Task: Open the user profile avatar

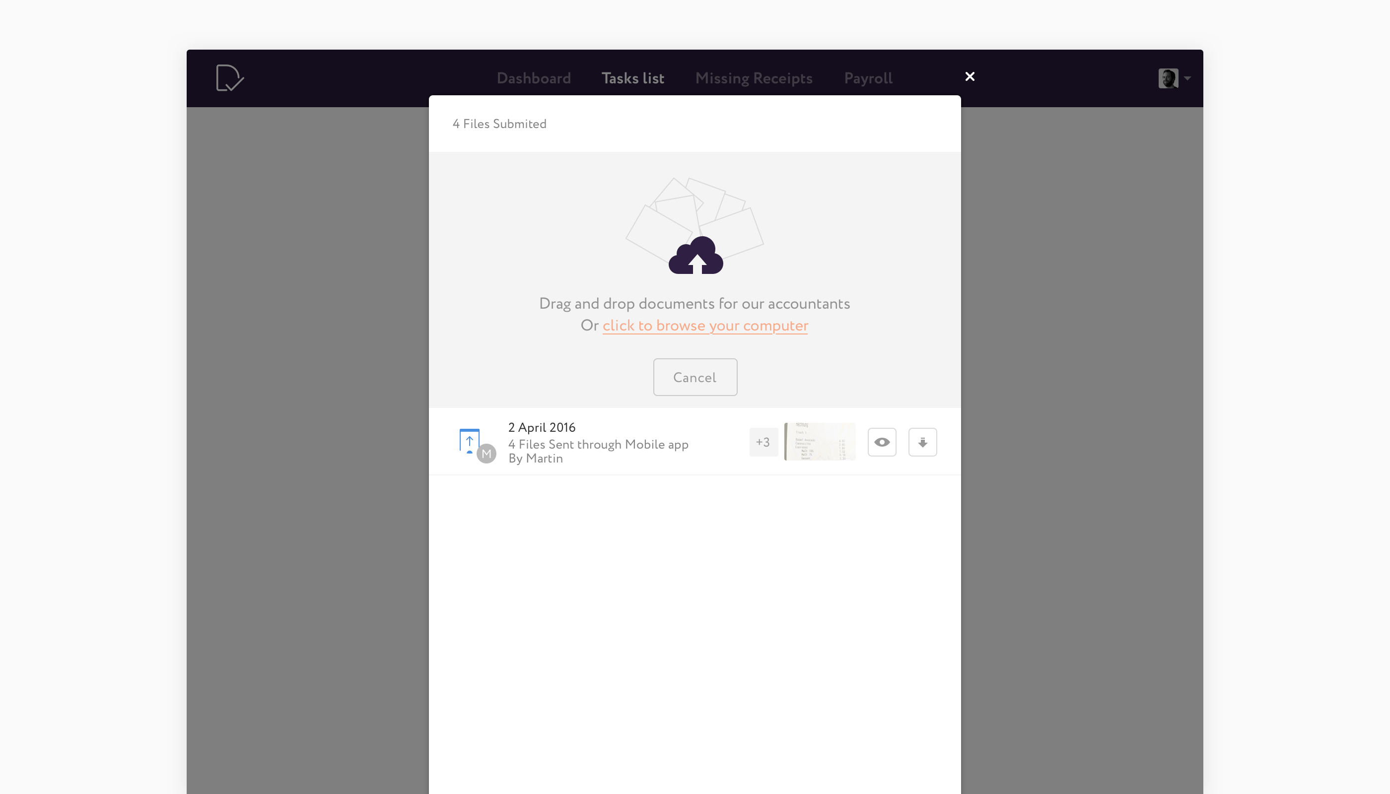Action: (1168, 78)
